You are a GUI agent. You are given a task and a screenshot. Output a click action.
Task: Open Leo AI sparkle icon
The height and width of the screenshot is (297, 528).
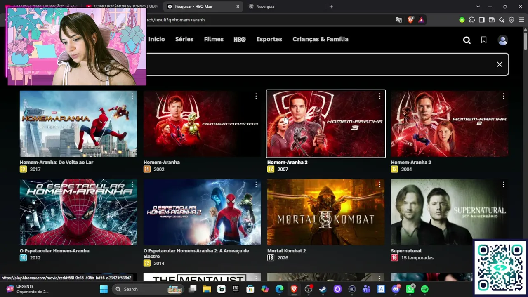502,20
